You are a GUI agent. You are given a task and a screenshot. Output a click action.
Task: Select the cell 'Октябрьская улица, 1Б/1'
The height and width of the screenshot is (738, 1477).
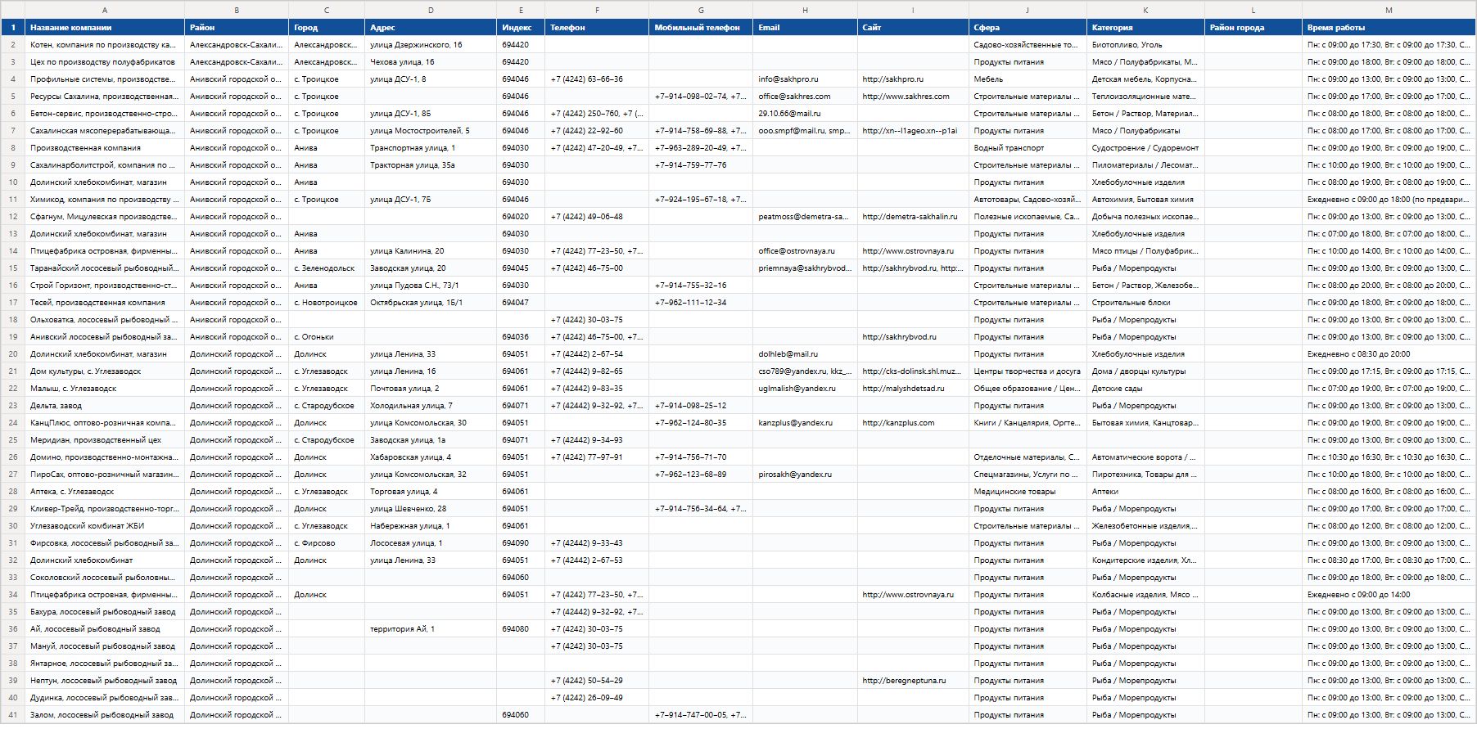(431, 303)
